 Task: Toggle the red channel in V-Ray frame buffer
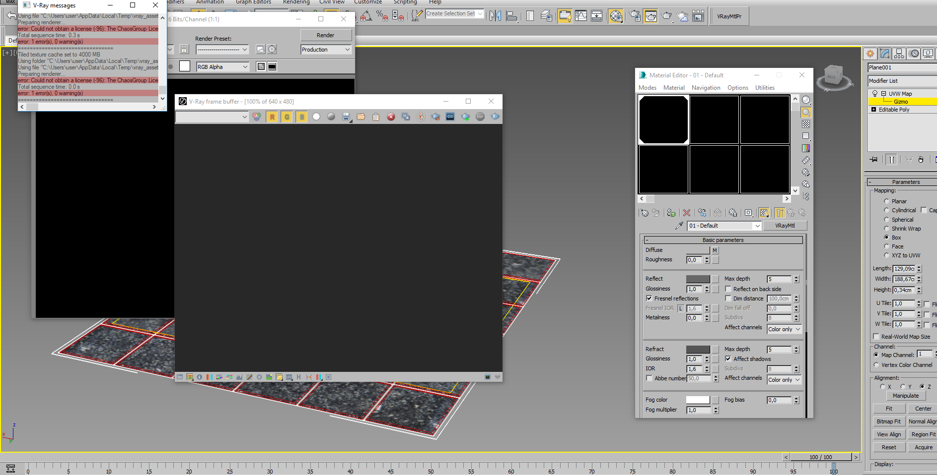[272, 117]
